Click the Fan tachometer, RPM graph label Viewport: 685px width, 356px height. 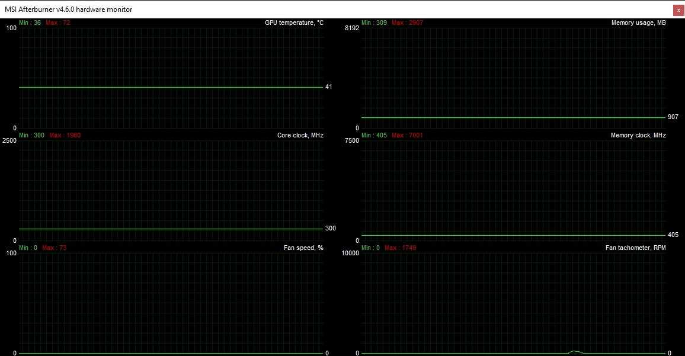[635, 248]
